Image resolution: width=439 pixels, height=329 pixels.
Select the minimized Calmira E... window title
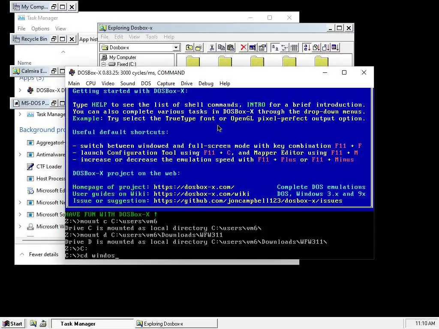coord(34,71)
